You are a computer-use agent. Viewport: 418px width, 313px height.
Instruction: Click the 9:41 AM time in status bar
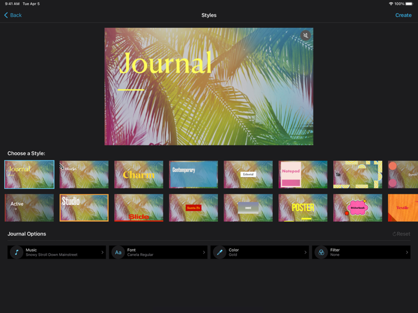pyautogui.click(x=13, y=4)
